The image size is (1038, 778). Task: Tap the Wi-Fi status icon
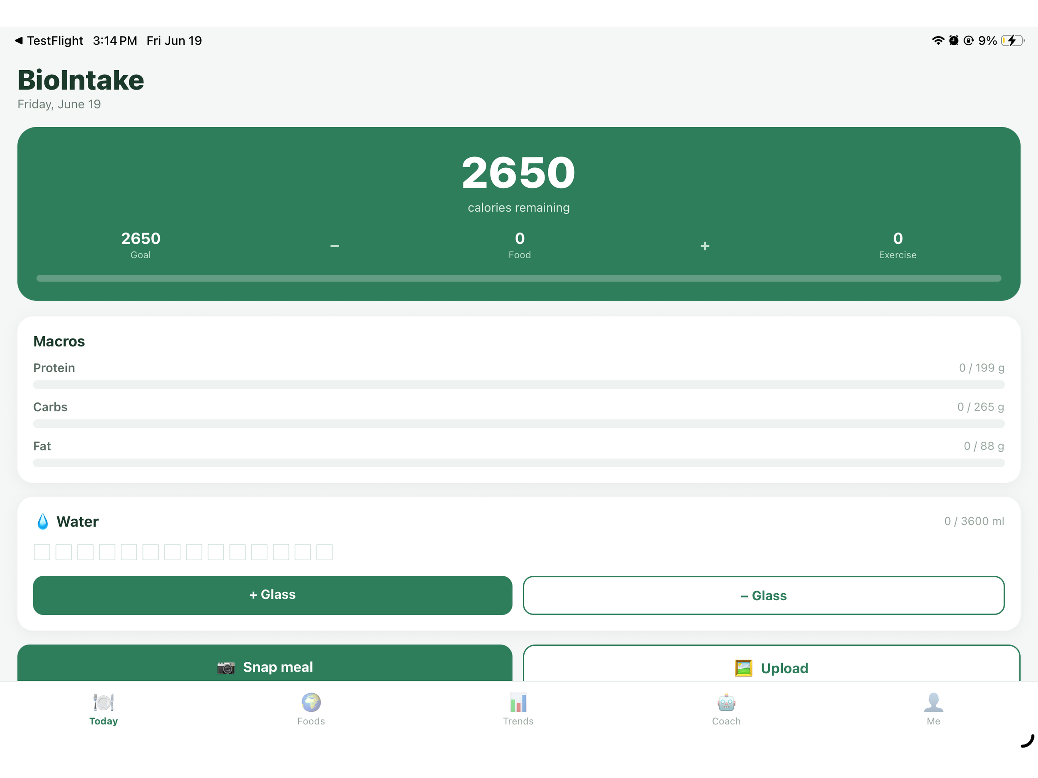[x=938, y=41]
